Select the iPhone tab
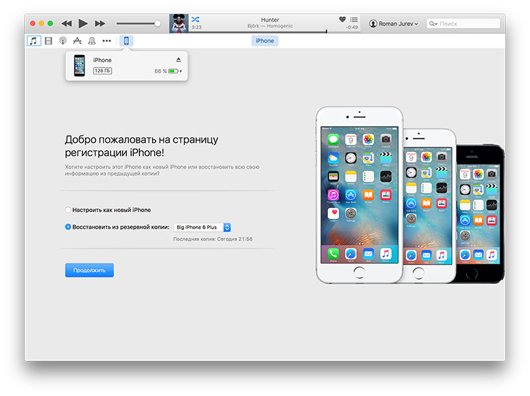530x396 pixels. point(265,40)
